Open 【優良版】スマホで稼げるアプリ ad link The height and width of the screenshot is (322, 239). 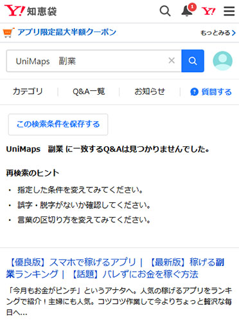(116, 268)
